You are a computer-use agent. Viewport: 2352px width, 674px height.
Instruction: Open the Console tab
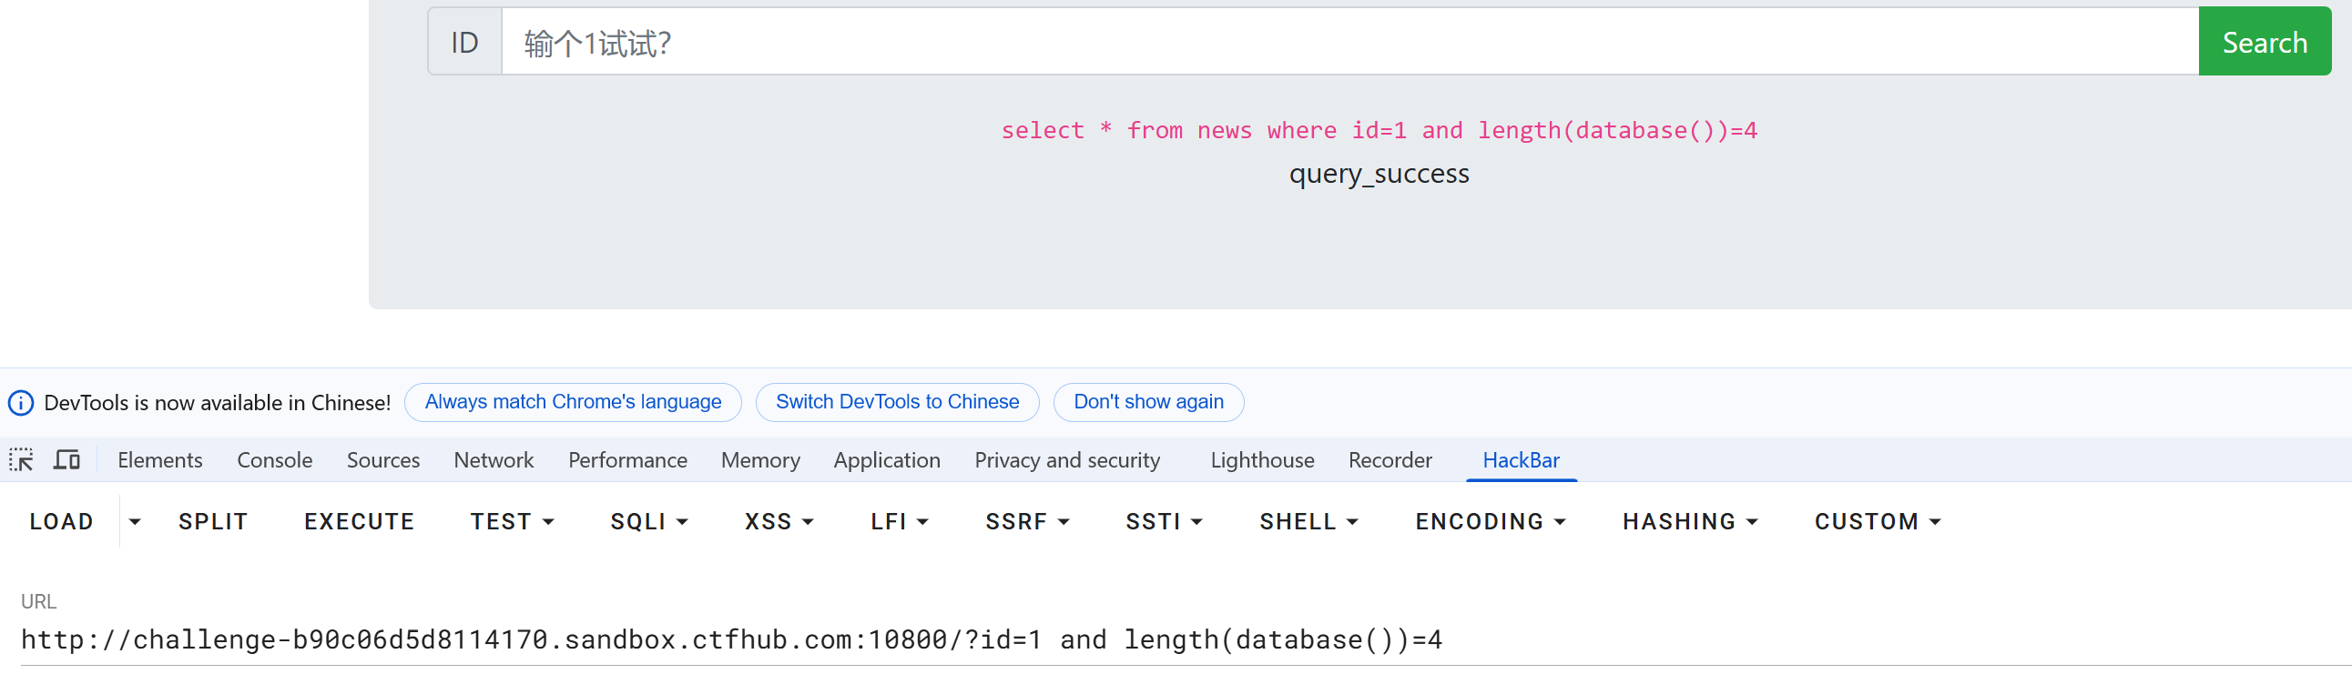point(274,460)
